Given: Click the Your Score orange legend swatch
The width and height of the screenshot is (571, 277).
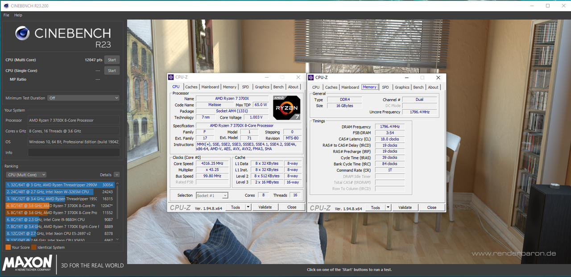Looking at the screenshot, I should coord(8,247).
